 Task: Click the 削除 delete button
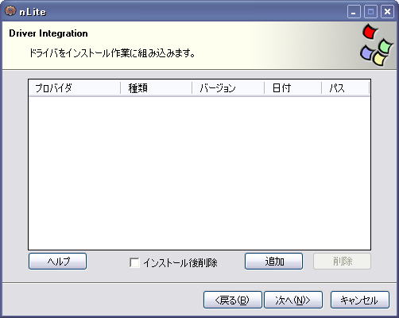(342, 262)
